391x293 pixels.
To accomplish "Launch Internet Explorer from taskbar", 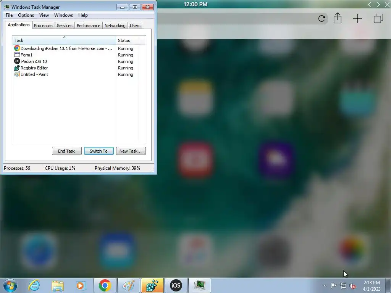I will click(x=34, y=285).
